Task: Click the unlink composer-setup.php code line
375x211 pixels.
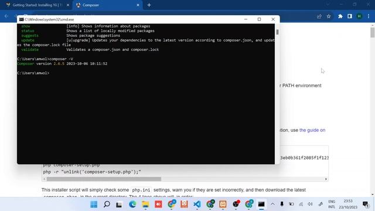Action: click(92, 172)
